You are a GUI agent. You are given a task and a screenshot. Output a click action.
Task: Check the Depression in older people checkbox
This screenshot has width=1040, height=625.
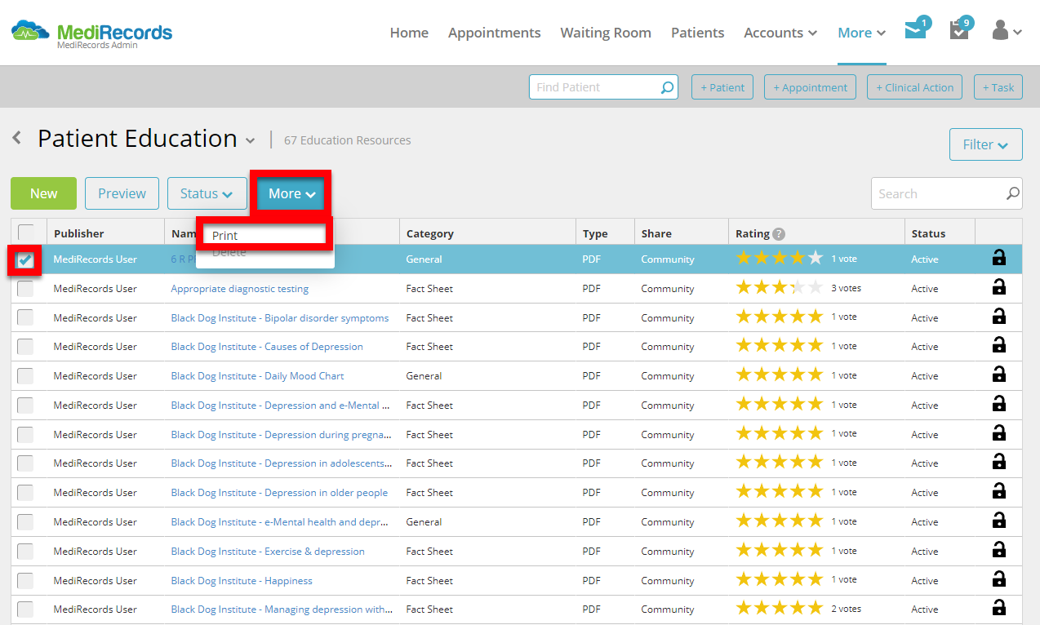[x=26, y=493]
